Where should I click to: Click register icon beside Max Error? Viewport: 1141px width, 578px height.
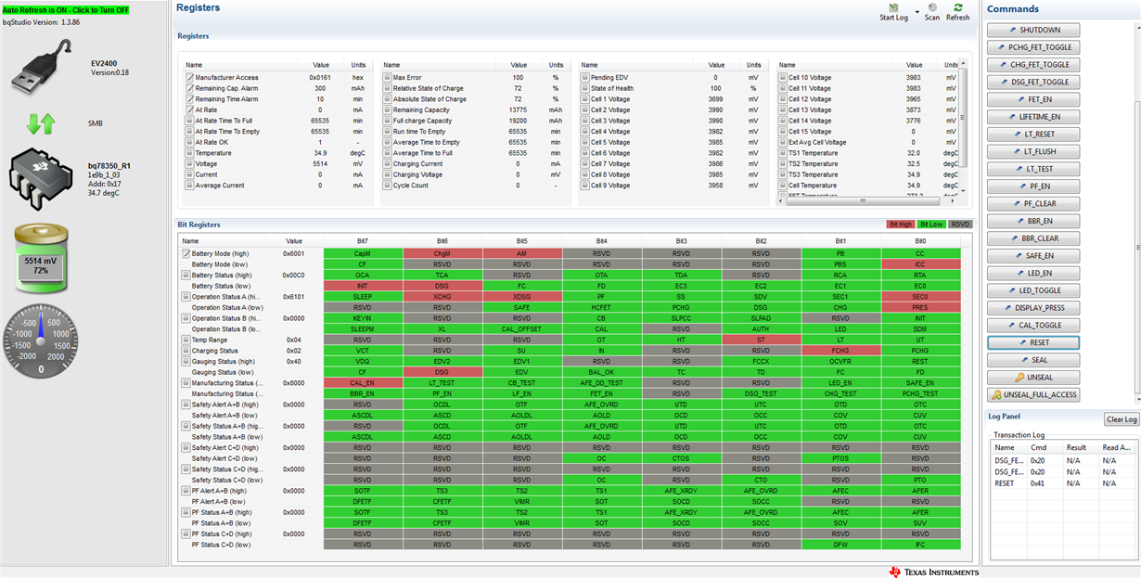(x=388, y=78)
